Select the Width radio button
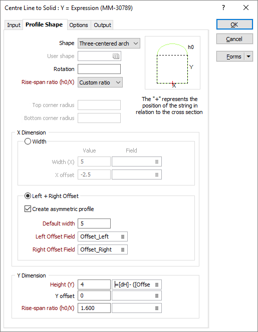The image size is (258, 332). 28,141
